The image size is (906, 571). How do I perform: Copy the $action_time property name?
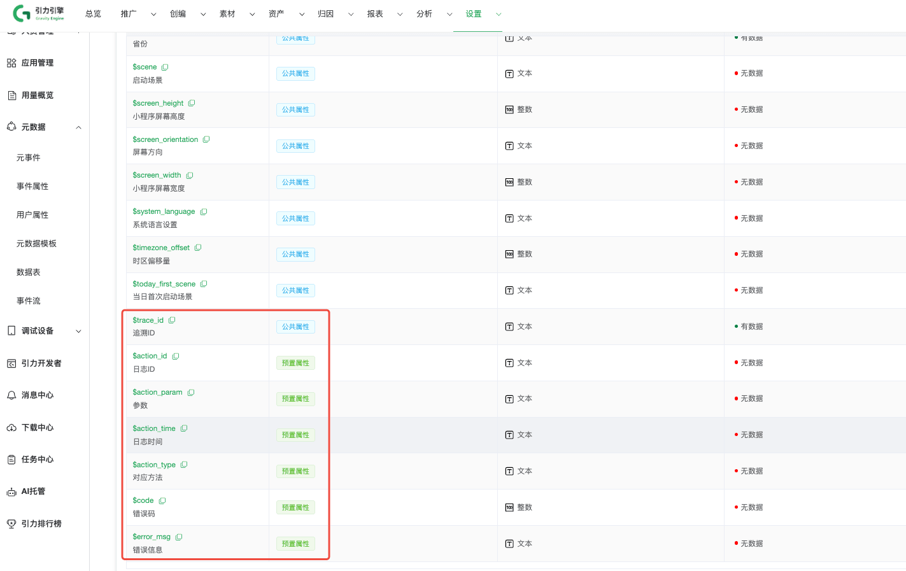point(184,428)
